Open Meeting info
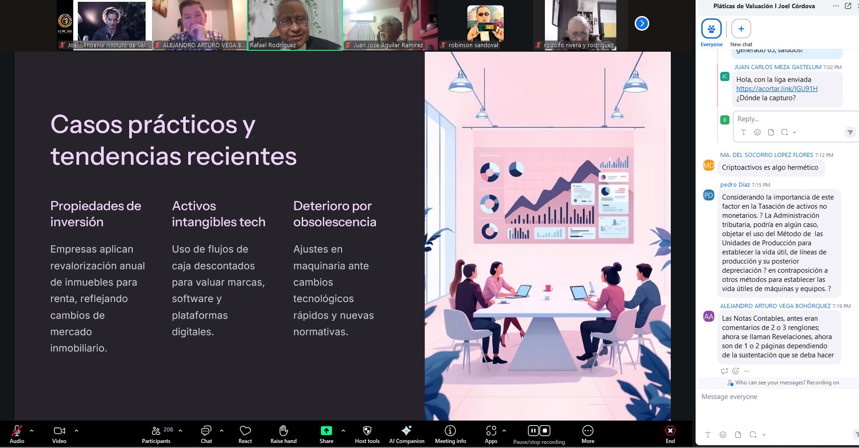This screenshot has height=448, width=859. (x=451, y=434)
